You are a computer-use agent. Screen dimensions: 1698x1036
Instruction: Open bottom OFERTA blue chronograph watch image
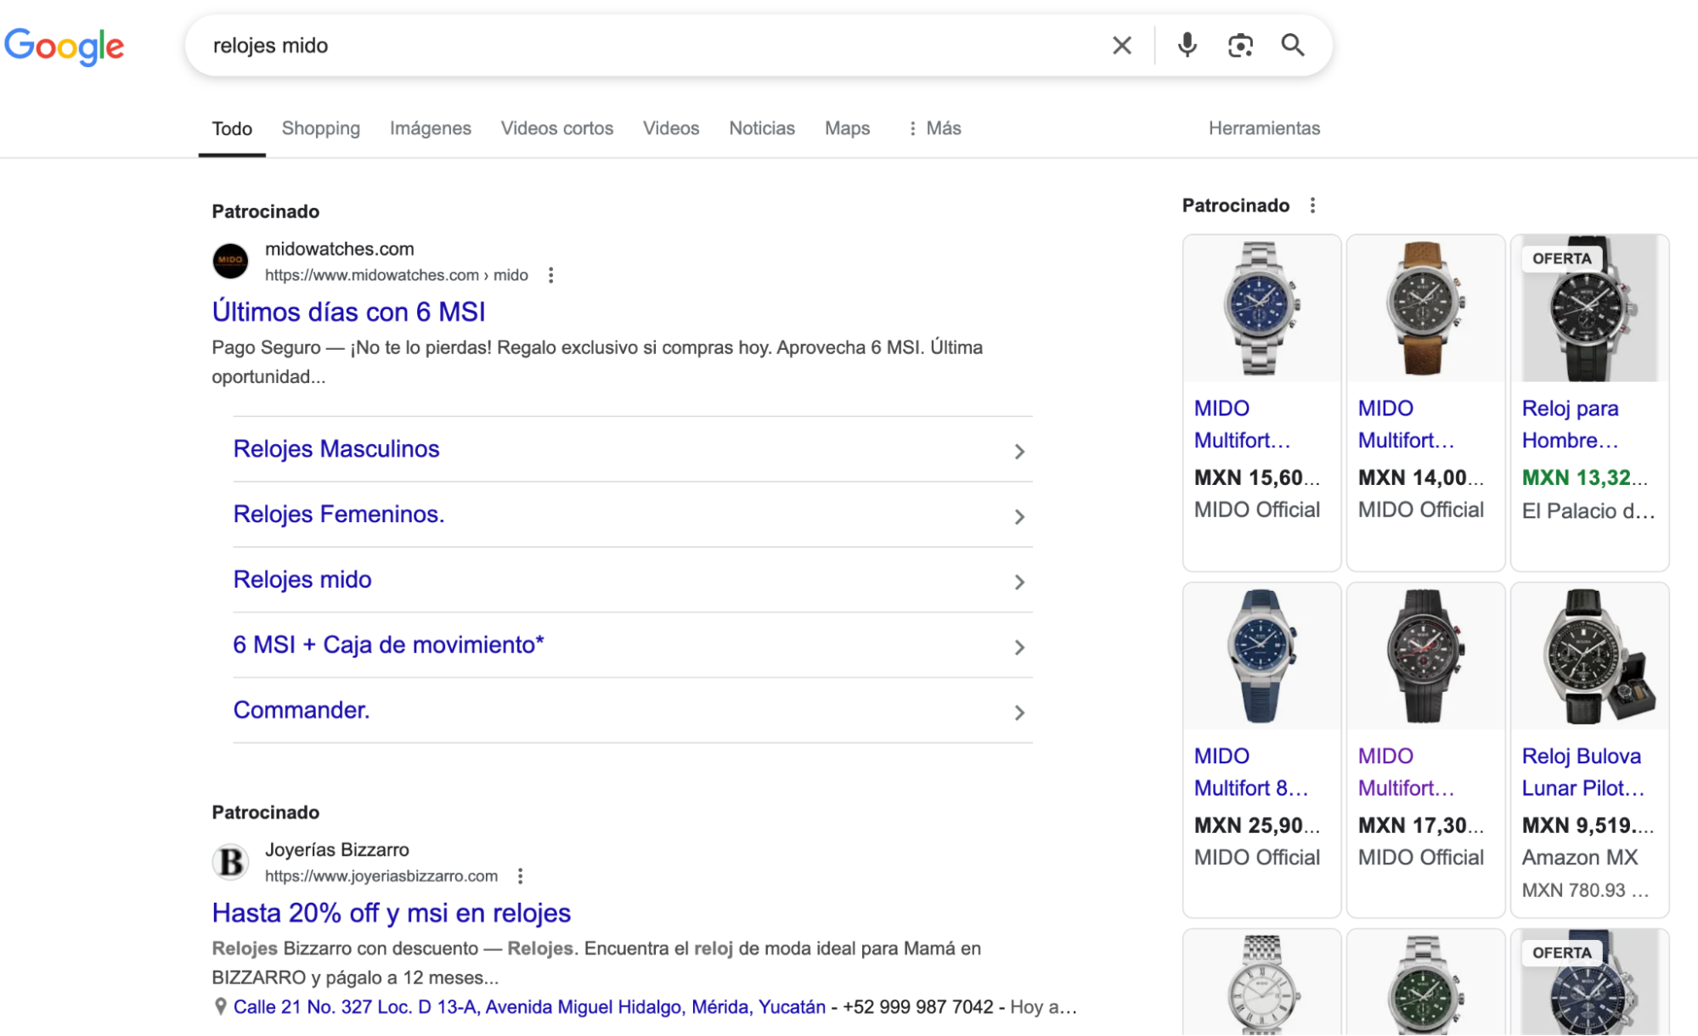coord(1589,983)
